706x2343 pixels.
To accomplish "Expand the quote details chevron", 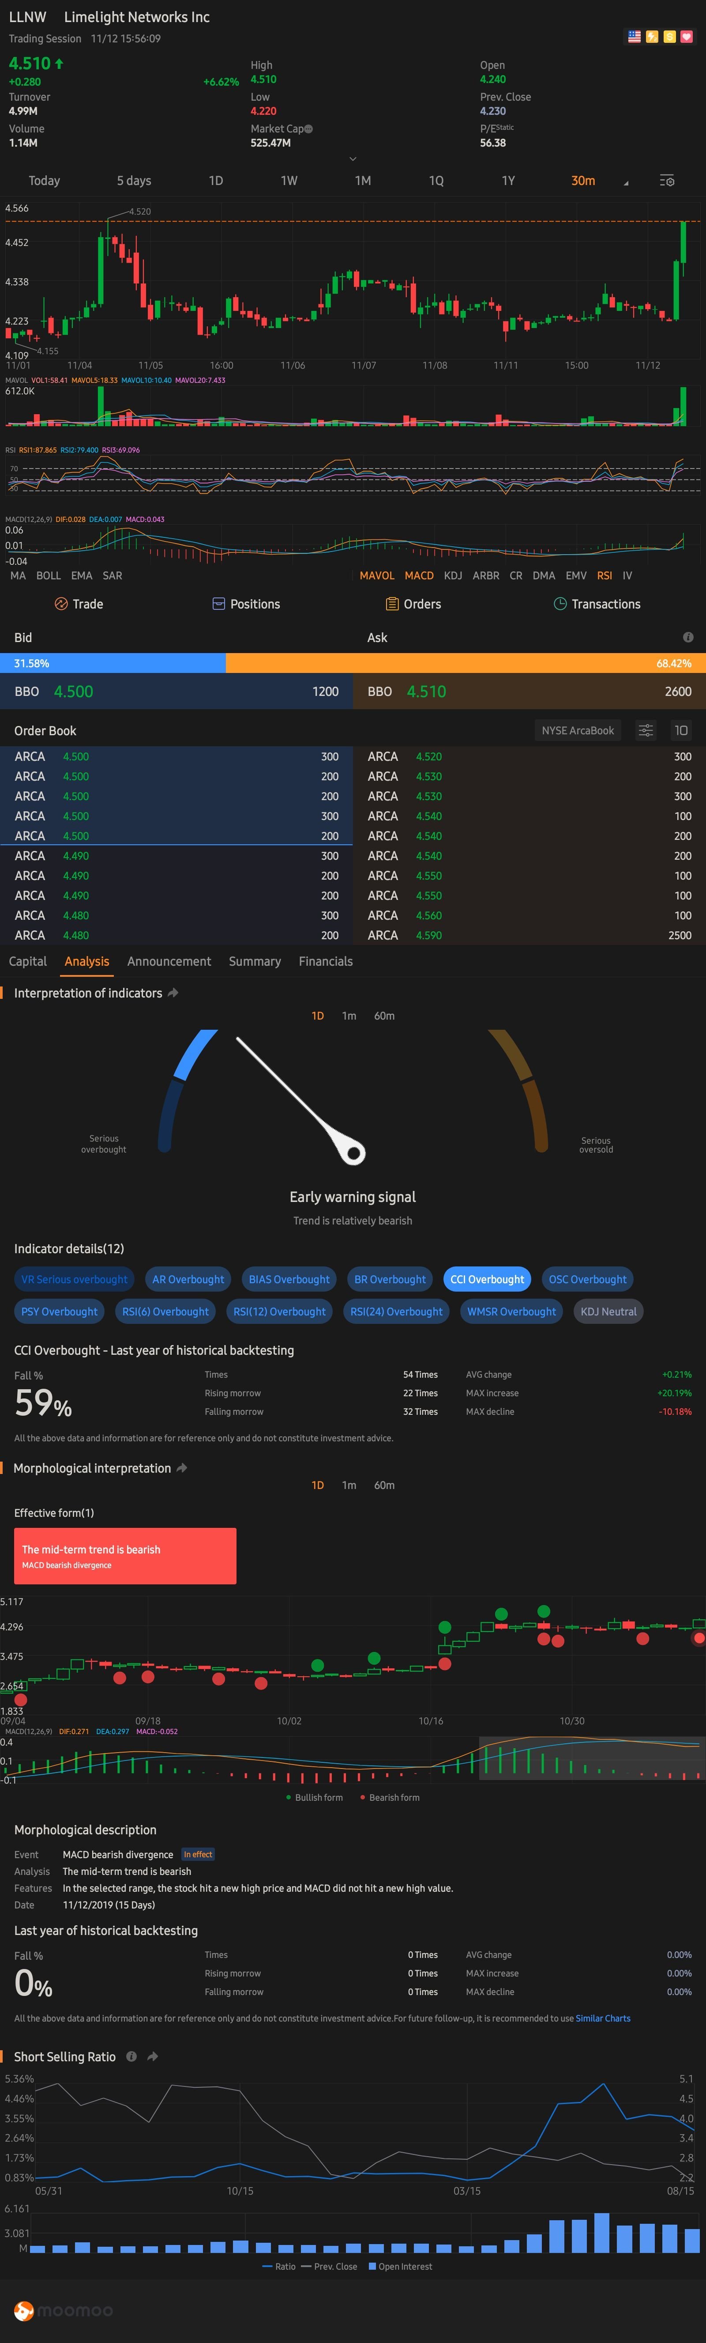I will click(353, 158).
